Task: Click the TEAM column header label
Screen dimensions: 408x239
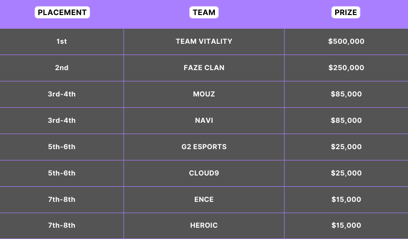Action: 204,13
